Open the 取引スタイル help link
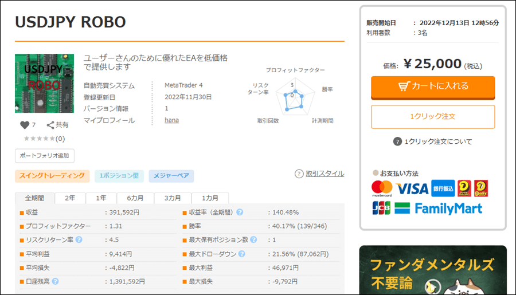 click(319, 174)
